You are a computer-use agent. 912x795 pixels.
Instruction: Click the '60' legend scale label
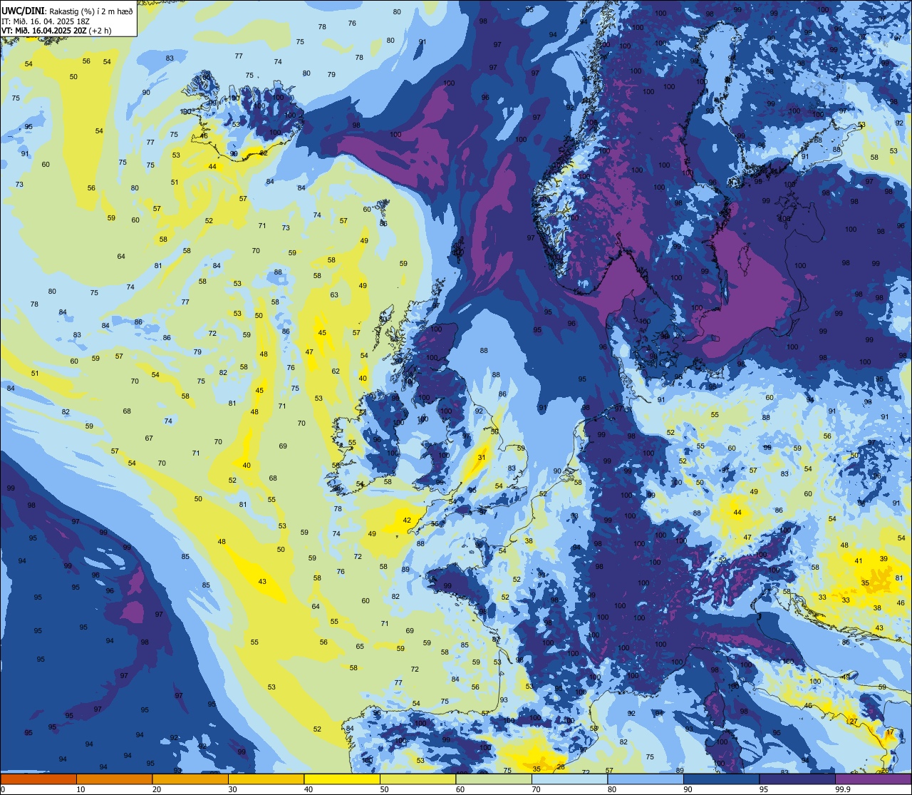click(460, 789)
